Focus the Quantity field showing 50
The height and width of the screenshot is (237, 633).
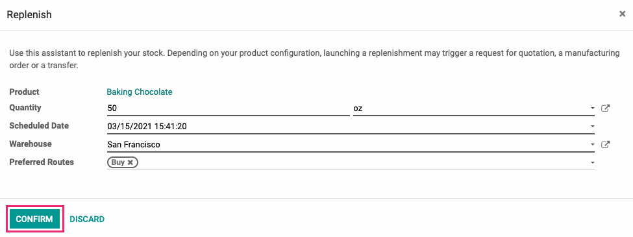228,108
